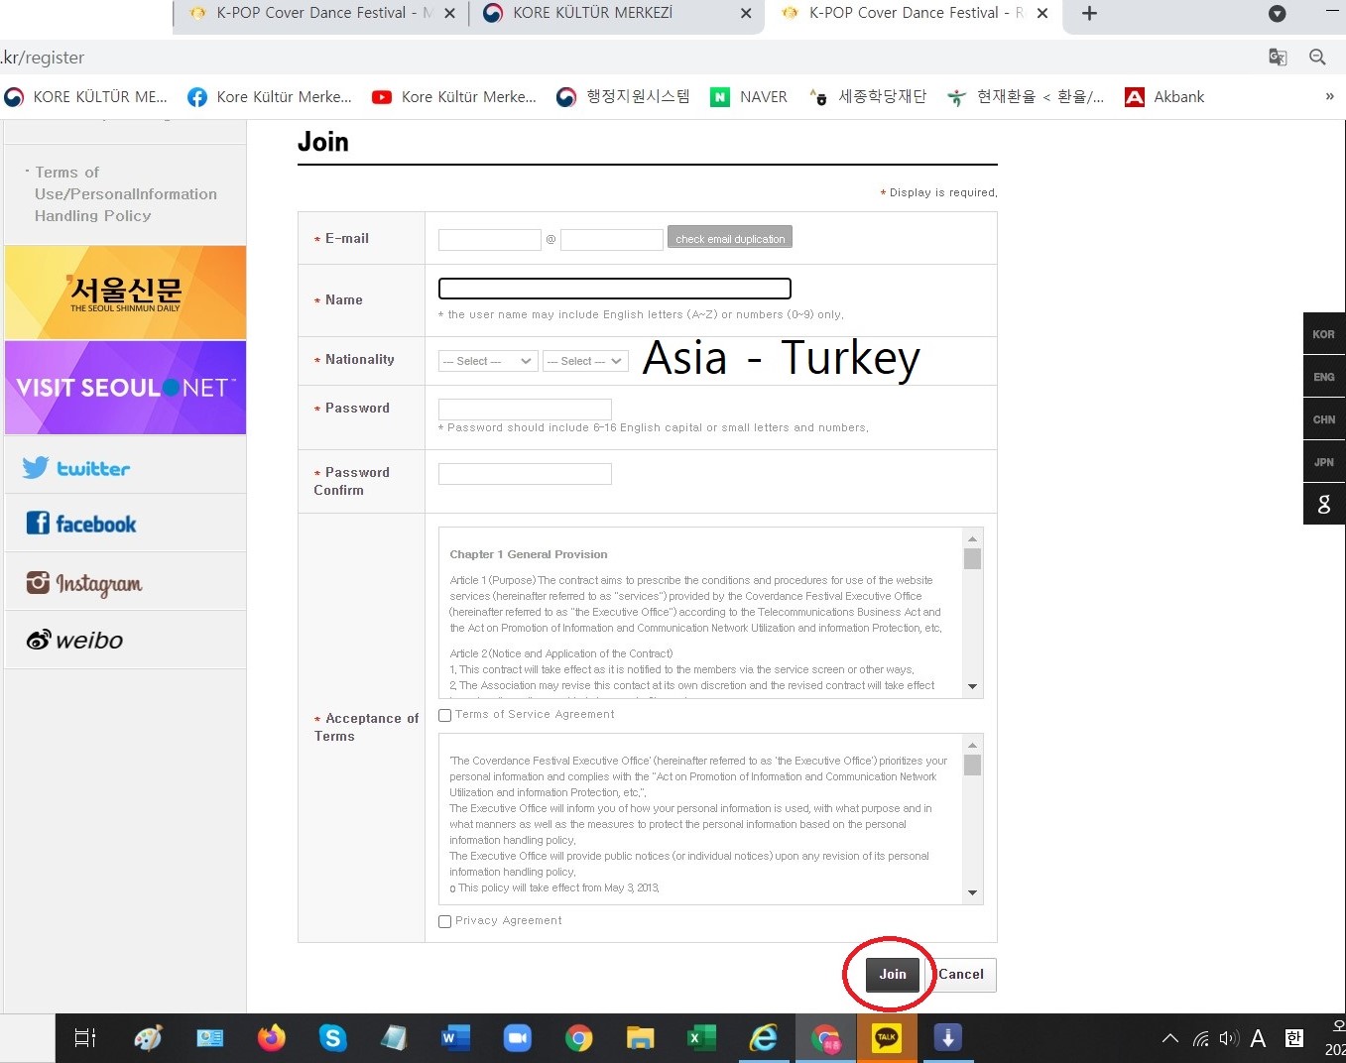The height and width of the screenshot is (1063, 1346).
Task: Open Wi-Fi network settings in tray
Action: [x=1201, y=1039]
